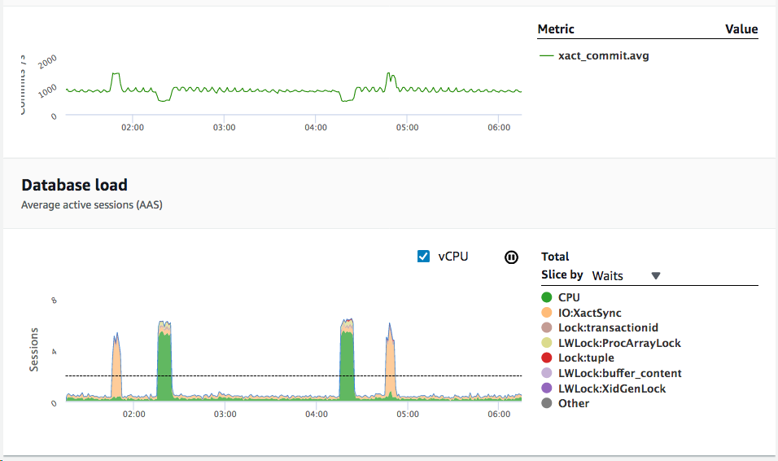Select the Lock:tuple red legend dot
Screen dimensions: 778x461
548,358
